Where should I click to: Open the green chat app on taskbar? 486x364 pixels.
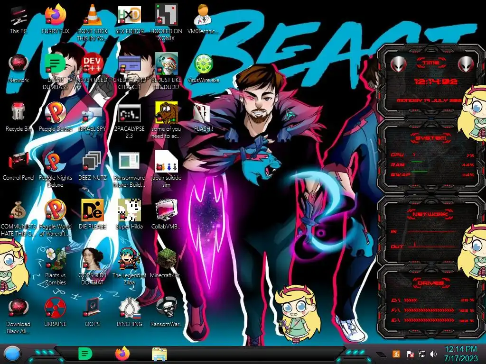85,354
